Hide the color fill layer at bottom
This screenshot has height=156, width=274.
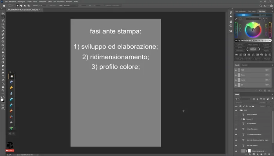tap(236, 151)
